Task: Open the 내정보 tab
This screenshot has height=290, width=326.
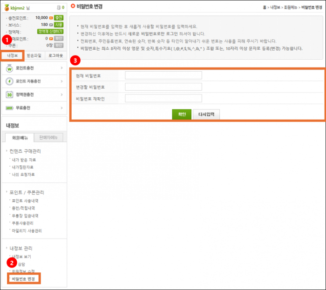Action: [13, 55]
